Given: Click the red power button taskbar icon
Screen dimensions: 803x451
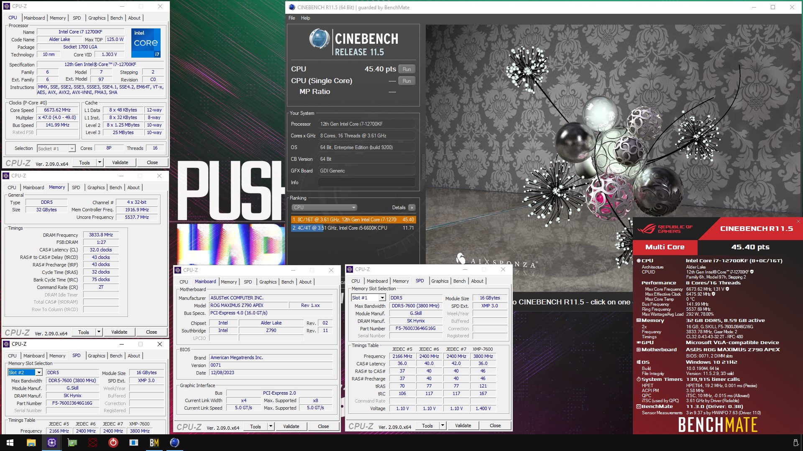Looking at the screenshot, I should pos(113,443).
